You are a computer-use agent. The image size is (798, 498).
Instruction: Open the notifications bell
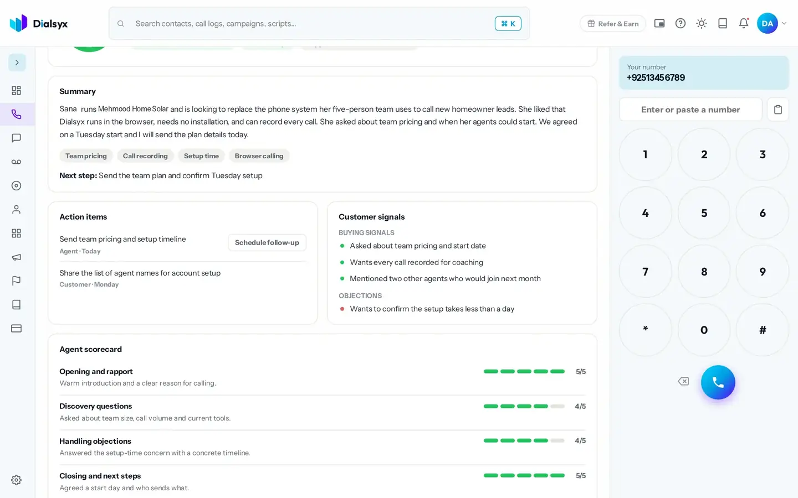(x=744, y=23)
